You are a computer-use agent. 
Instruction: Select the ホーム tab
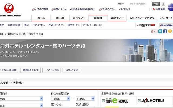pyautogui.click(x=41, y=18)
